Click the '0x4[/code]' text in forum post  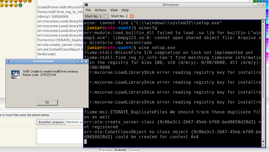(x=47, y=54)
